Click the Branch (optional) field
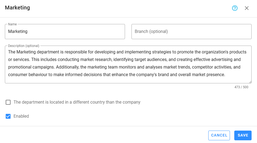Screen dimensions: 257x143 coord(192,32)
